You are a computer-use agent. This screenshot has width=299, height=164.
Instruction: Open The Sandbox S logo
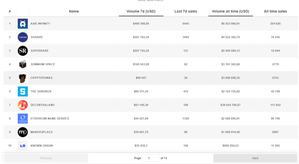(23, 91)
